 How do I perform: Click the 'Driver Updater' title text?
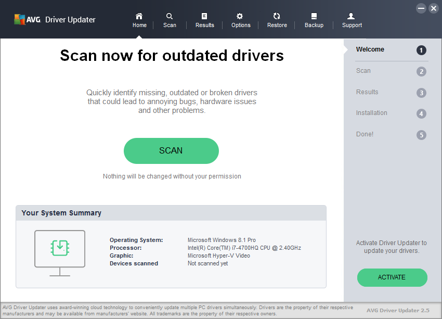pos(70,20)
